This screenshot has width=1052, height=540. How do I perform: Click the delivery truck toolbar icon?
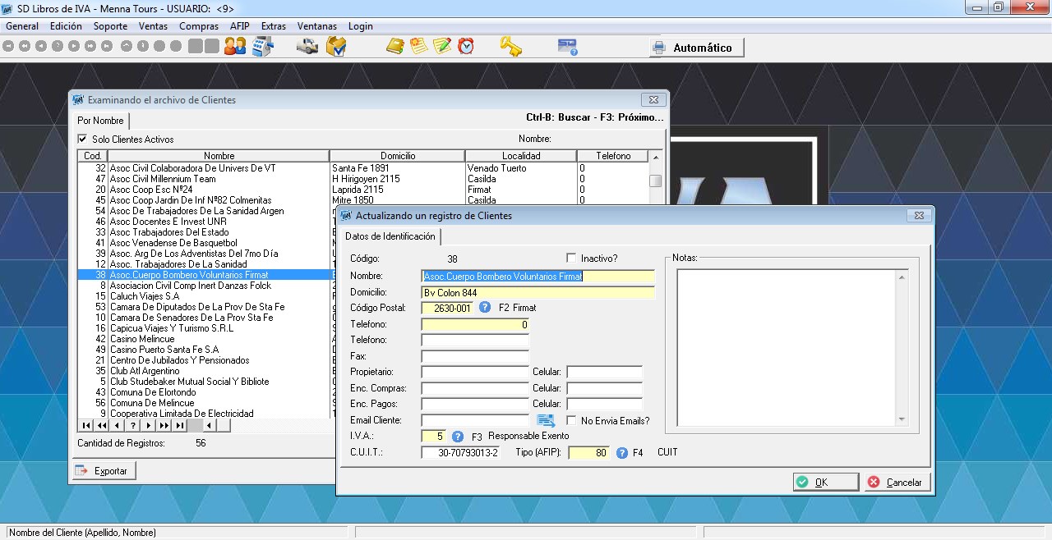click(x=307, y=47)
